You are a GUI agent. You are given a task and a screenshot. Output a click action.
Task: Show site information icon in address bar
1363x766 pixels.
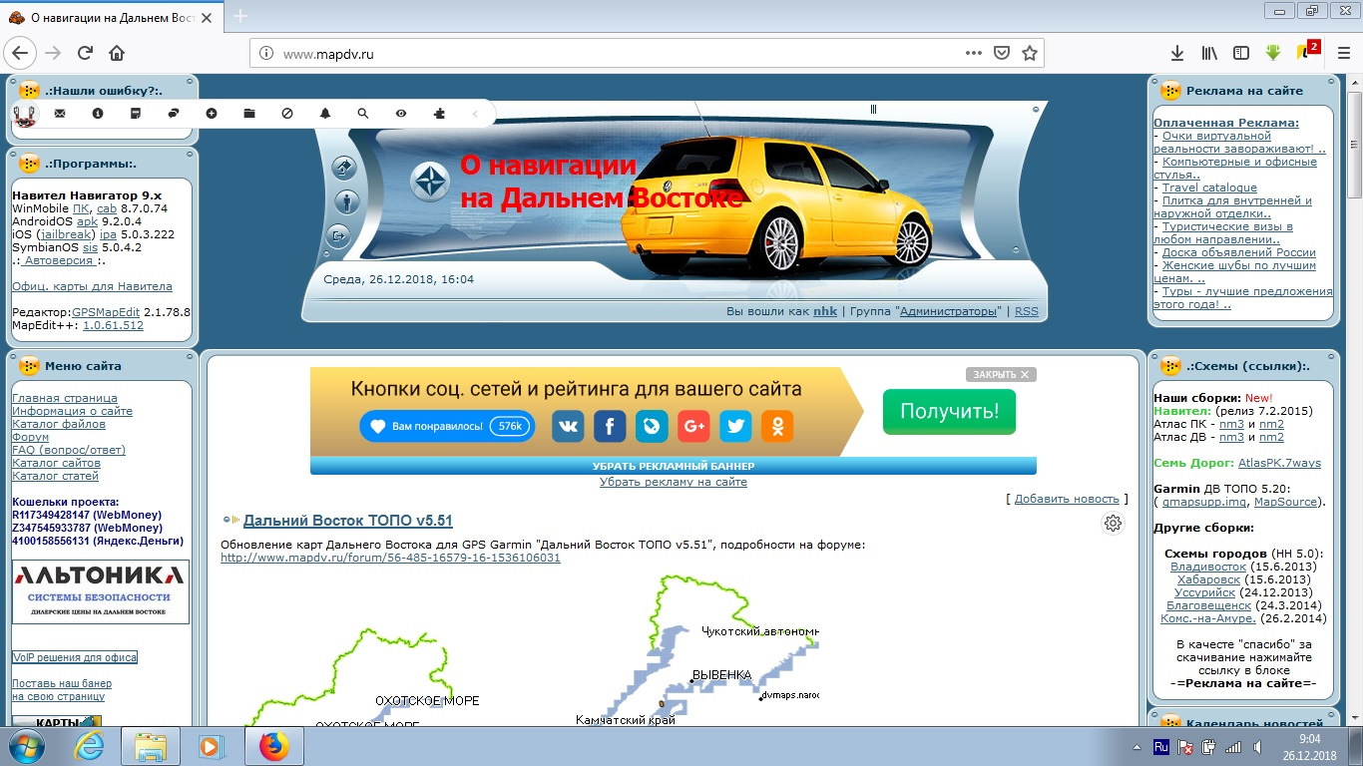coord(265,54)
